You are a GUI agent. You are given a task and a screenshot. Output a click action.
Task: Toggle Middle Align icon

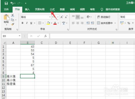point(78,17)
